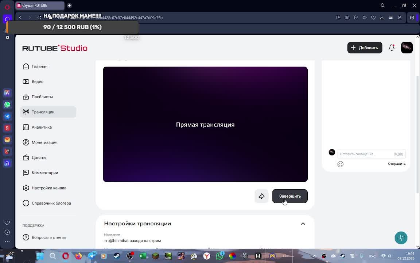
Task: Open the browser account profile icon
Action: coord(399,18)
